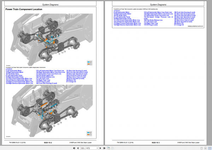Click 156-Park Brake Release Line on page 9020-10-2
Viewport: 212px width, 150px height.
pyautogui.click(x=45, y=77)
